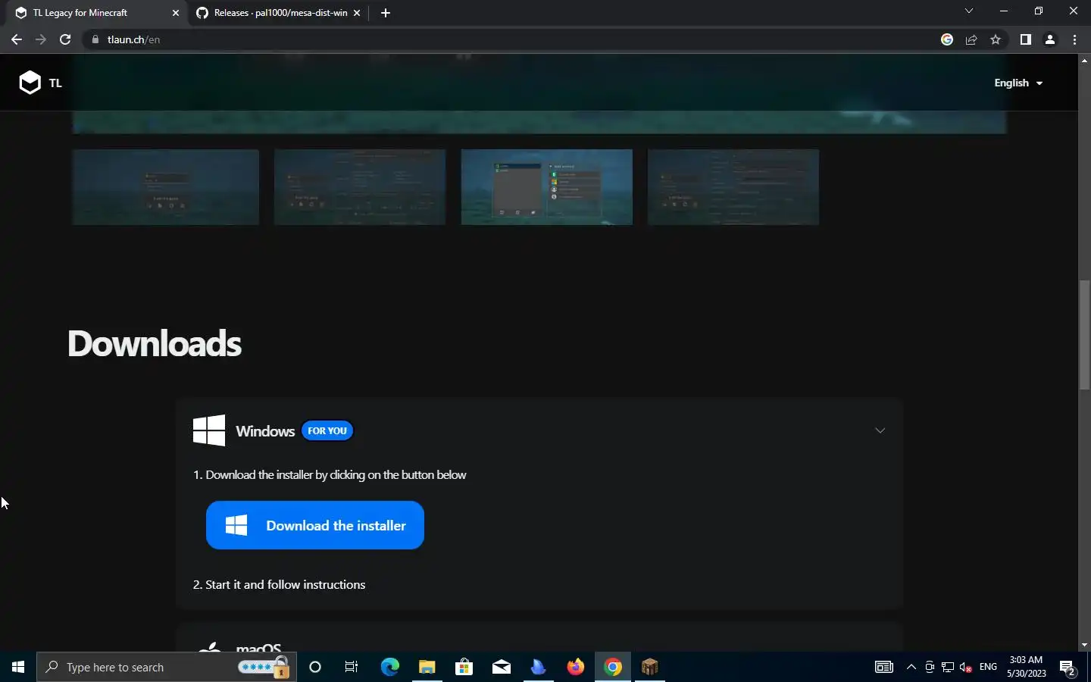Reload the current page
Screen dimensions: 1091x682
[65, 39]
